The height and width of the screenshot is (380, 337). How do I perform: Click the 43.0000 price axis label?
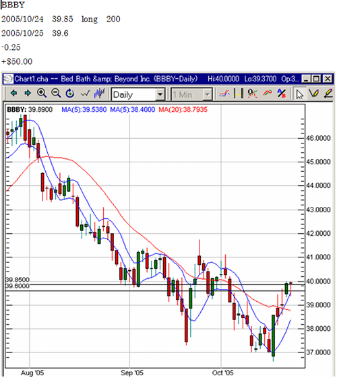coord(318,210)
